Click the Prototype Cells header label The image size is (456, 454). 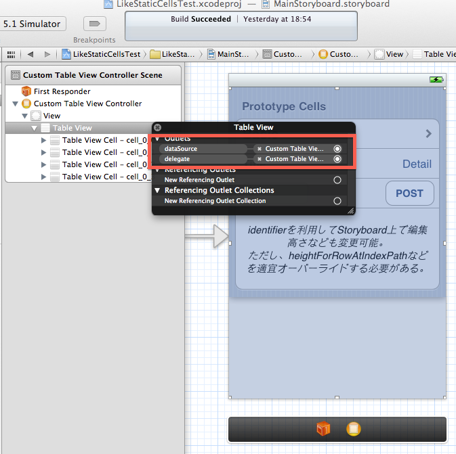284,107
